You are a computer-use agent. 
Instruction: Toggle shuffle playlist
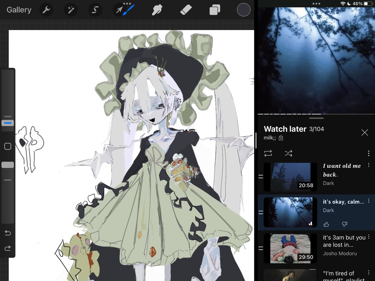[x=288, y=153]
